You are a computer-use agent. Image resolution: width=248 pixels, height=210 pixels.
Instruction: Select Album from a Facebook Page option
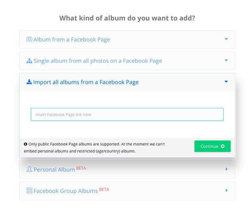pos(127,40)
